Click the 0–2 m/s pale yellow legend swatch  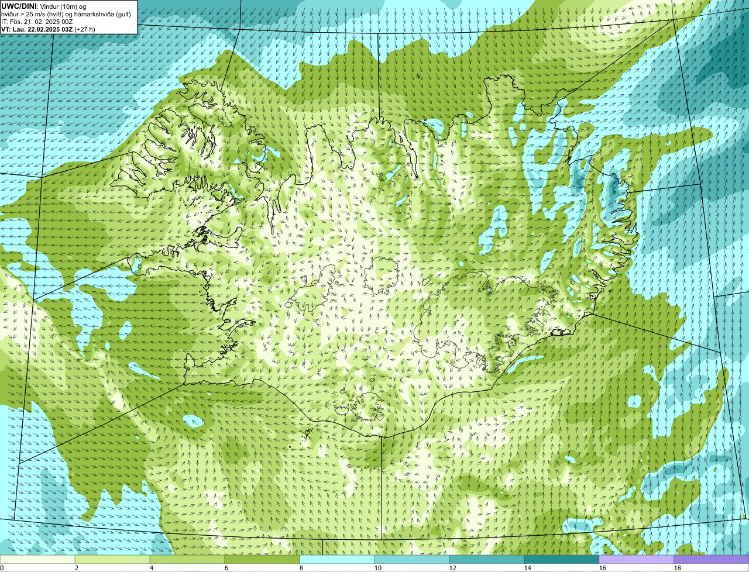point(38,560)
